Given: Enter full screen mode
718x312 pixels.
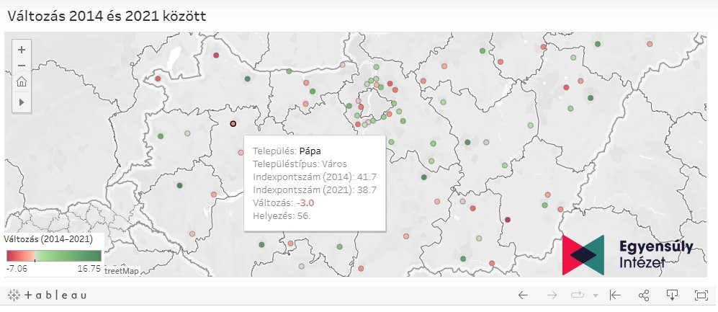Looking at the screenshot, I should [701, 295].
